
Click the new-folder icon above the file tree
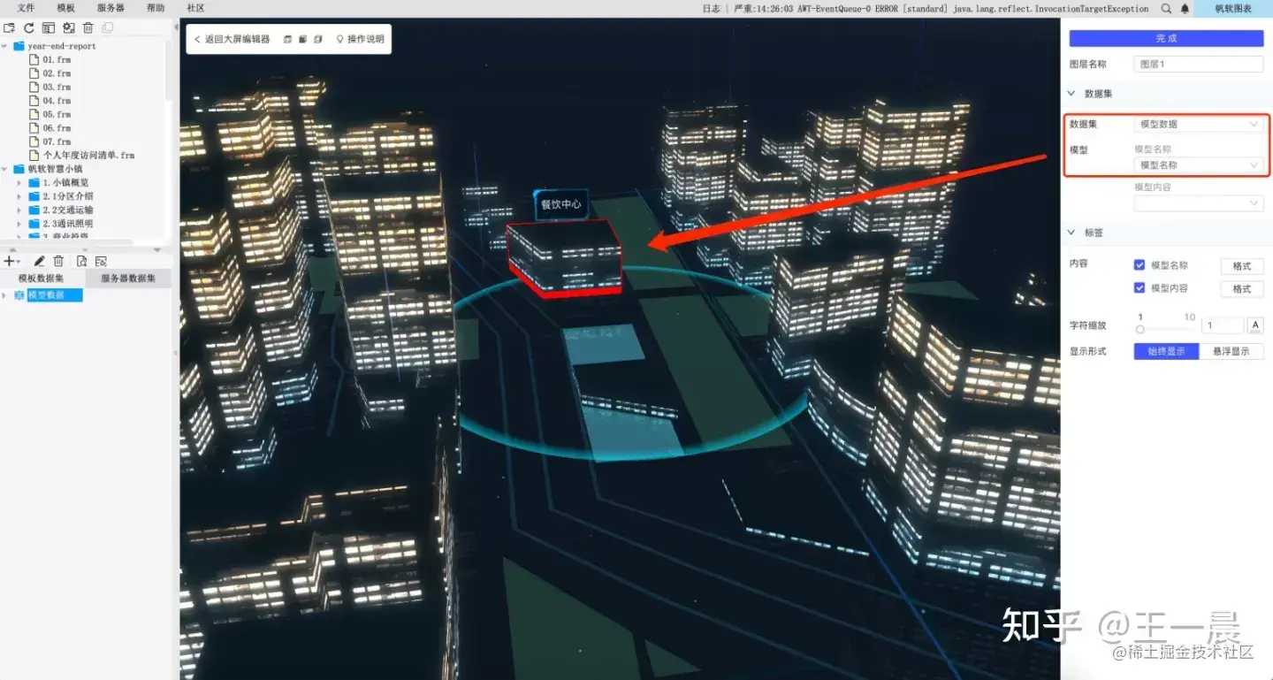(x=10, y=28)
